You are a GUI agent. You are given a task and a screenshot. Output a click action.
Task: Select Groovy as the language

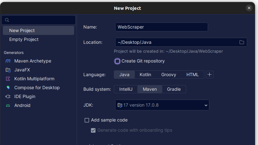[x=169, y=75]
